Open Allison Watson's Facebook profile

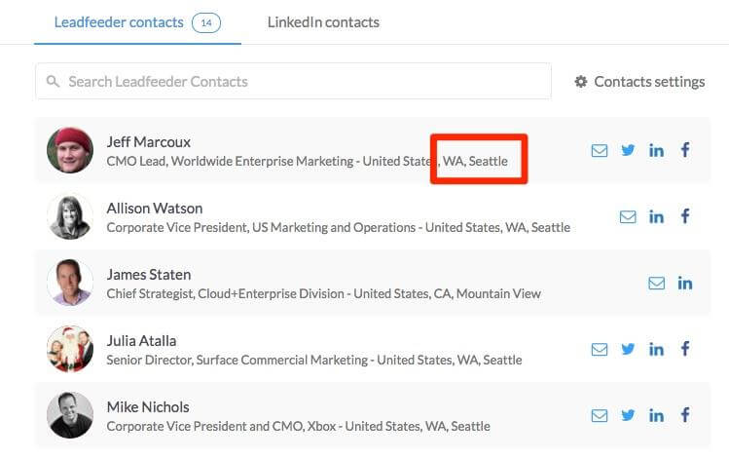(x=685, y=216)
